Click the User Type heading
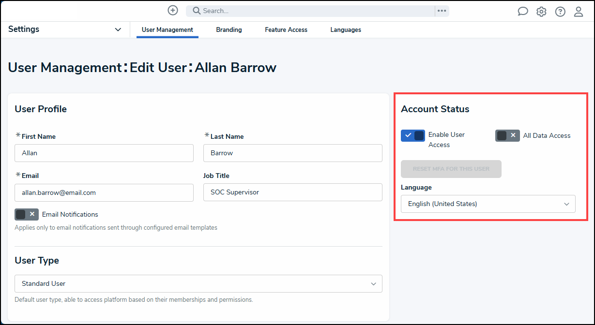The height and width of the screenshot is (325, 595). pos(37,261)
